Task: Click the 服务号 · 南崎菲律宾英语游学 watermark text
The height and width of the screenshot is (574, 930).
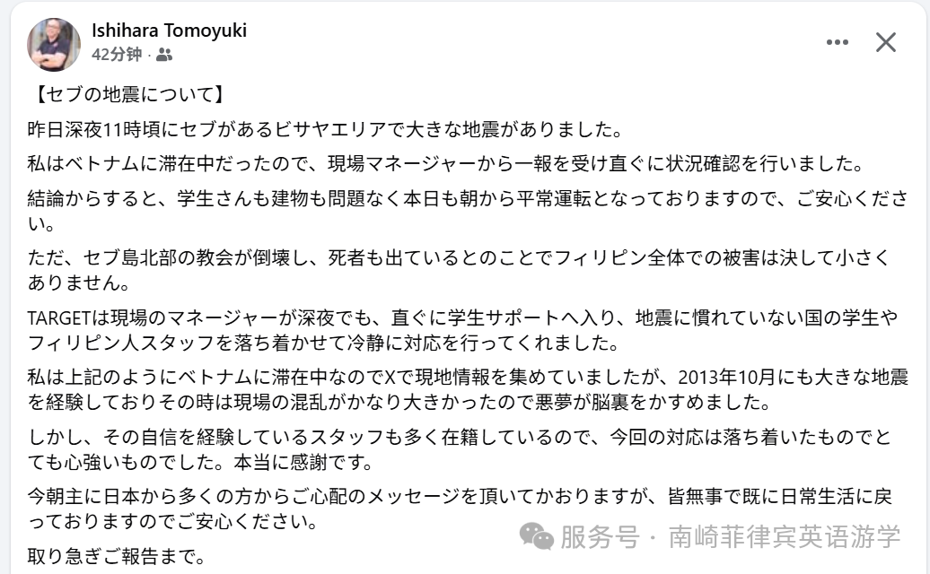Action: [x=730, y=537]
